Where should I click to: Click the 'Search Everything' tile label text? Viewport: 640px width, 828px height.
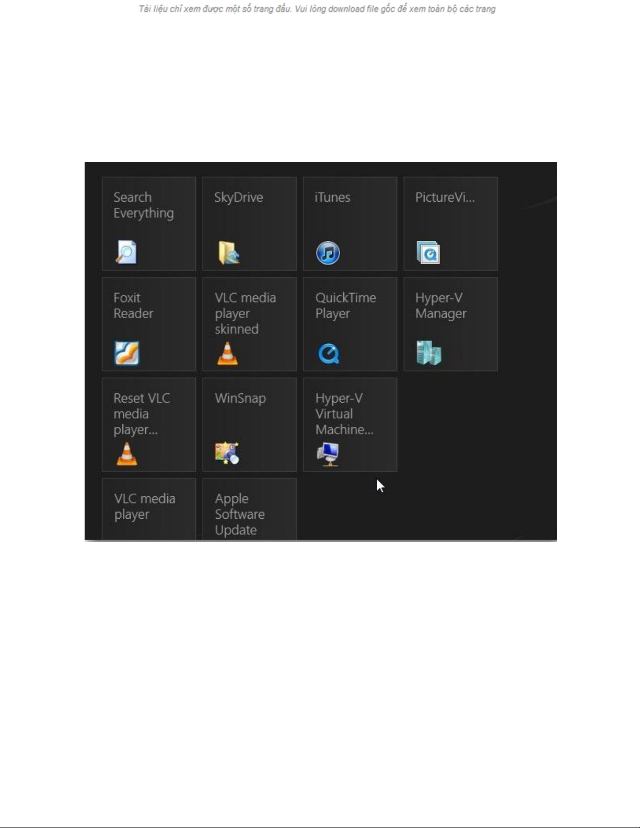(x=143, y=205)
